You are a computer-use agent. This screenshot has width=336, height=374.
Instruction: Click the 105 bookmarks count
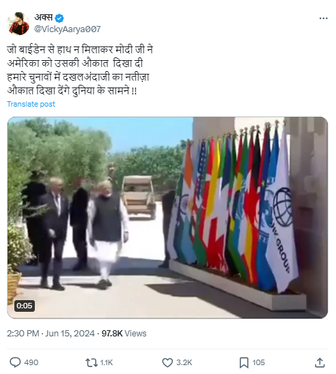coord(259,362)
